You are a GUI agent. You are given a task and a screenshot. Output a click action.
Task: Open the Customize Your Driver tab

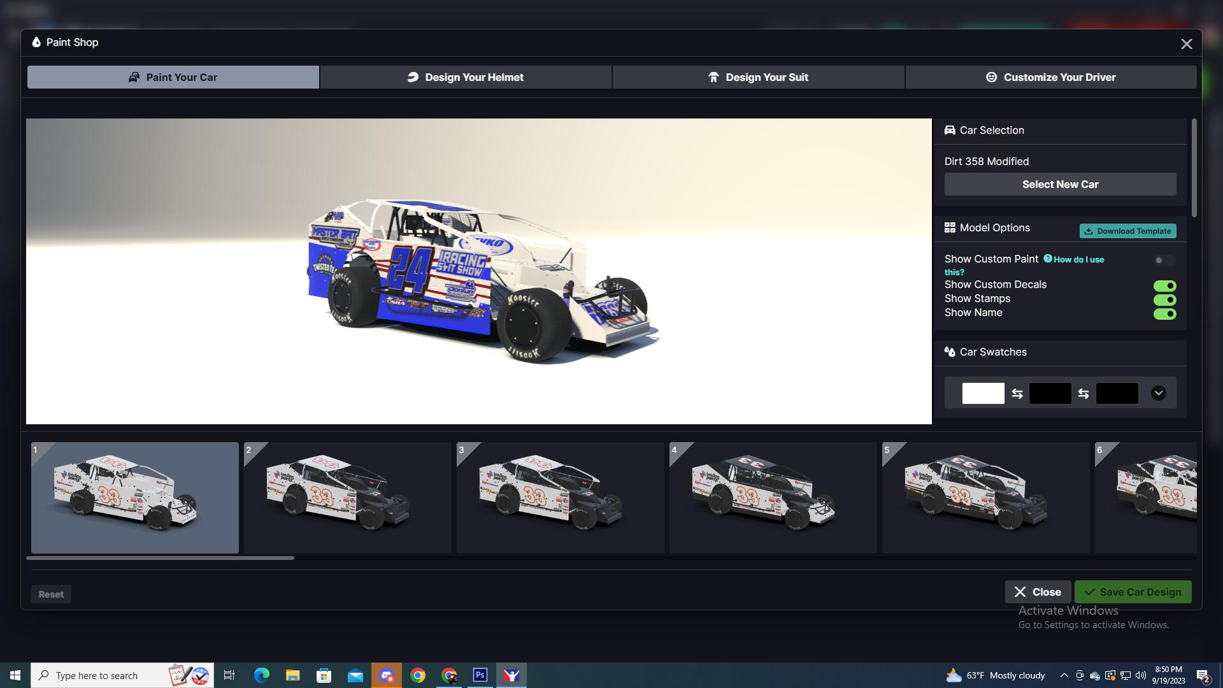point(1051,76)
